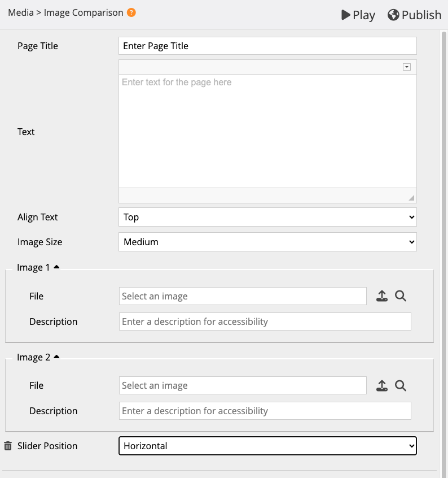Image resolution: width=448 pixels, height=478 pixels.
Task: Click the search icon for Image 1 file
Action: click(401, 296)
